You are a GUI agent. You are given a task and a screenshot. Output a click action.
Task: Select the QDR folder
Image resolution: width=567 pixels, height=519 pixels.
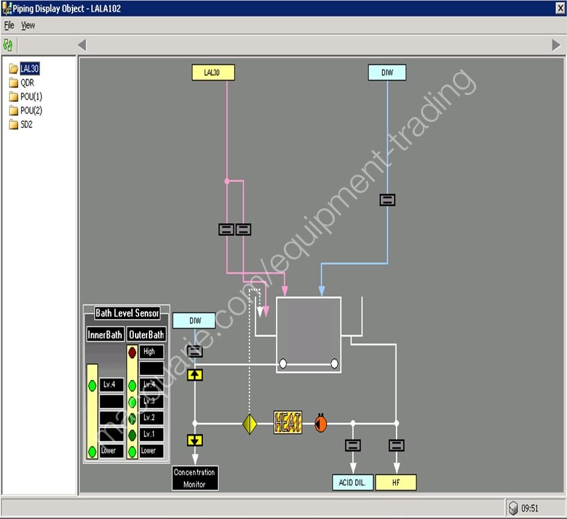[22, 82]
